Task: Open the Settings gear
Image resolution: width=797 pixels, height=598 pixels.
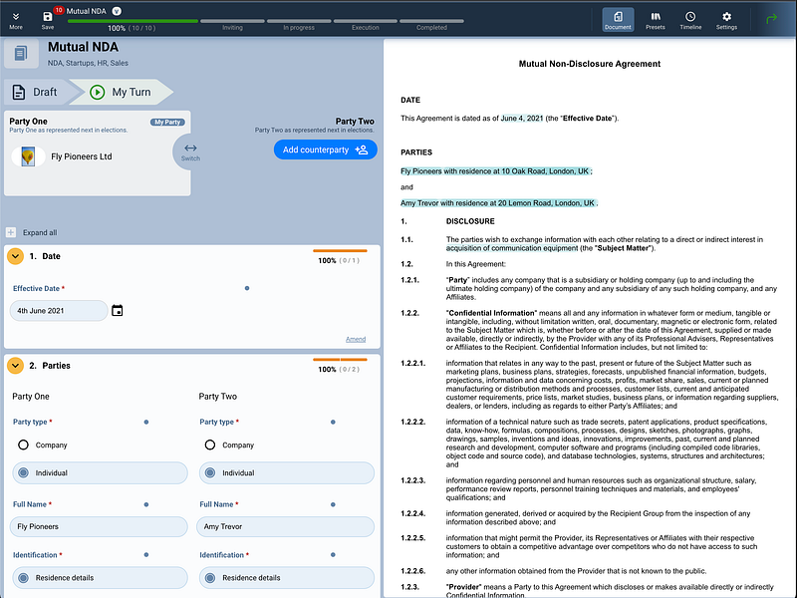Action: point(726,20)
